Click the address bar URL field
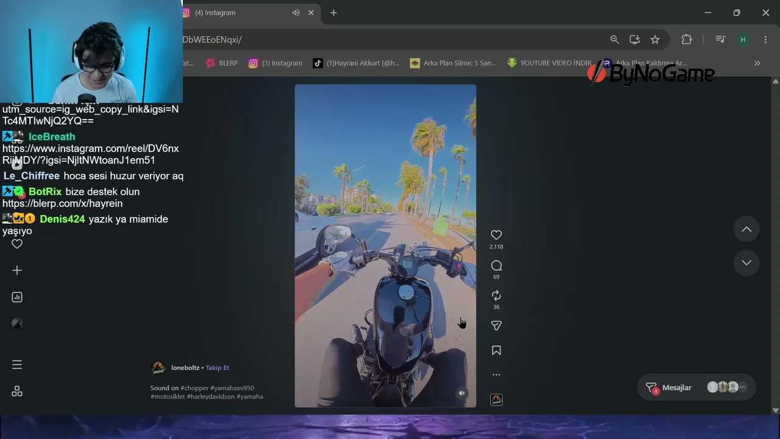Image resolution: width=780 pixels, height=439 pixels. pos(390,40)
